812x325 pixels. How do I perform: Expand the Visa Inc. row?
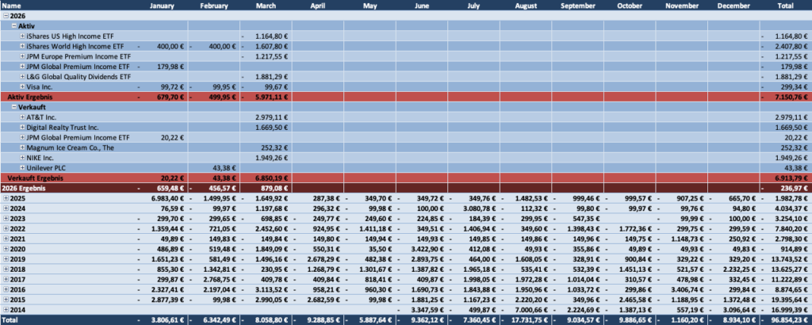pos(22,86)
